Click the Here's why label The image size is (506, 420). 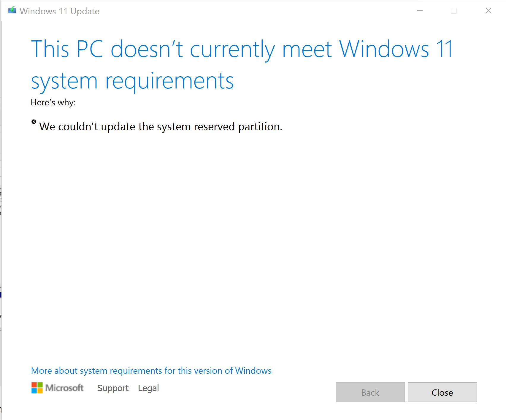click(53, 102)
